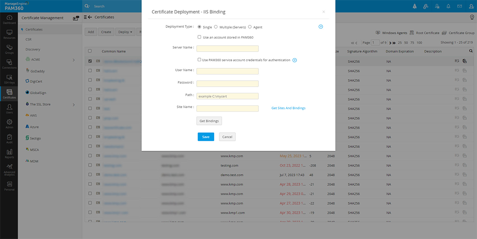This screenshot has height=239, width=477.
Task: Open the Dashboard sidebar icon
Action: pos(9,20)
